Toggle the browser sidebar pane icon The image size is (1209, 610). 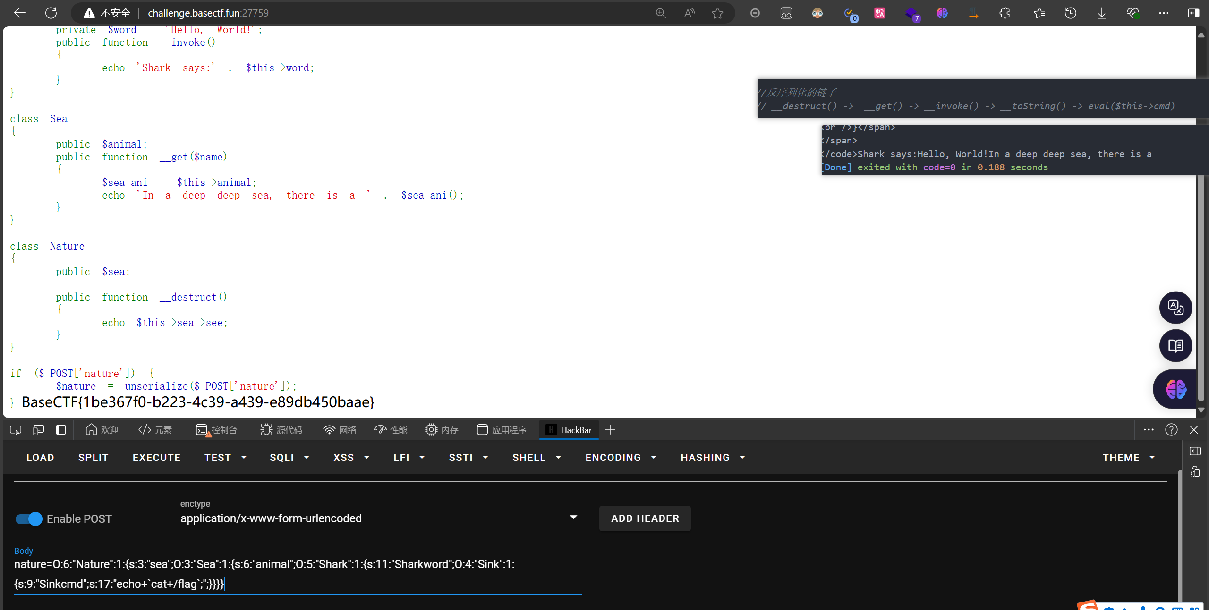click(1193, 13)
